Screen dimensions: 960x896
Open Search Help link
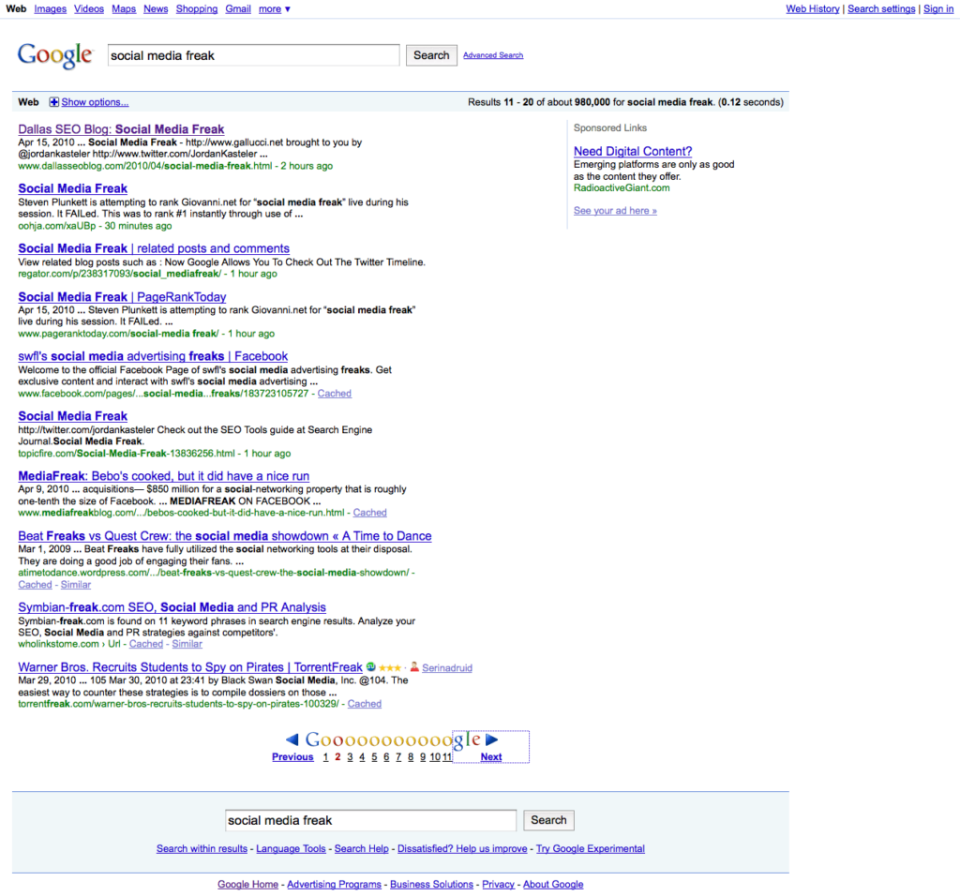coord(361,849)
